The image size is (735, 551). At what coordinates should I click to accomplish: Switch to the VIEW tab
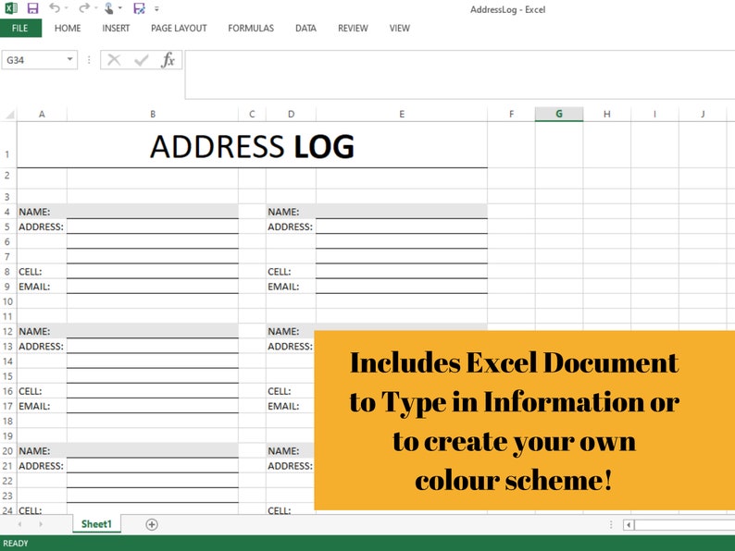[399, 28]
